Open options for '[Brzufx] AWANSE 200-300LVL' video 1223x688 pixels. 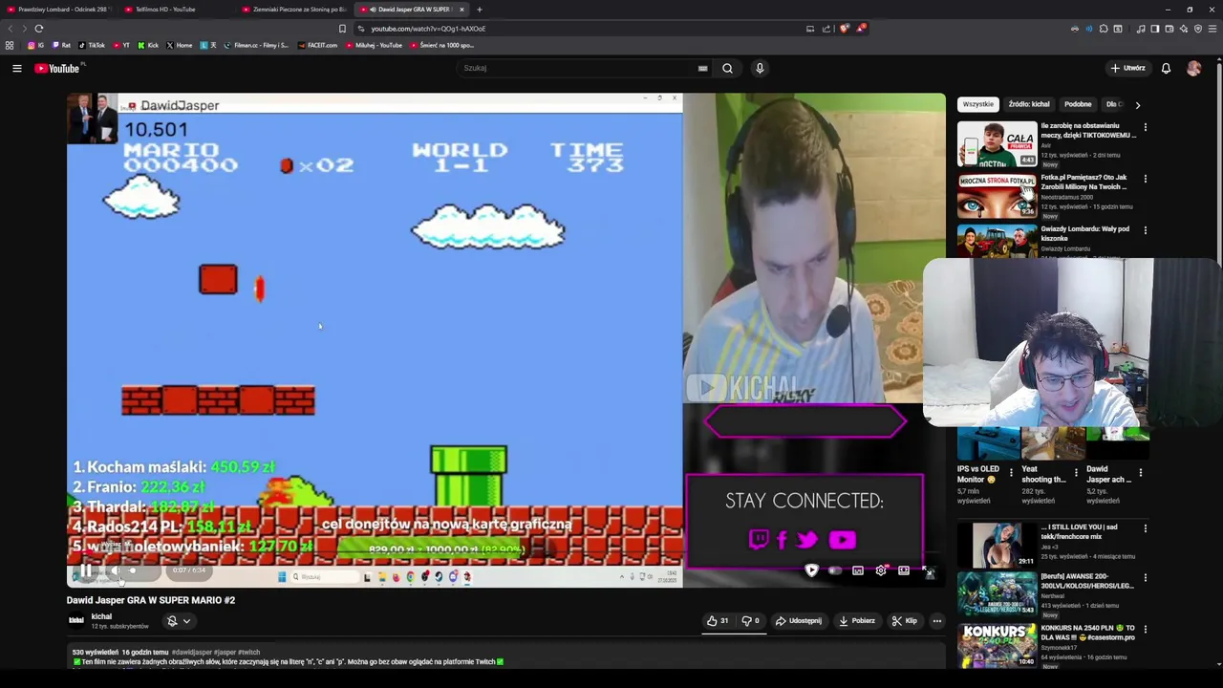(1145, 578)
